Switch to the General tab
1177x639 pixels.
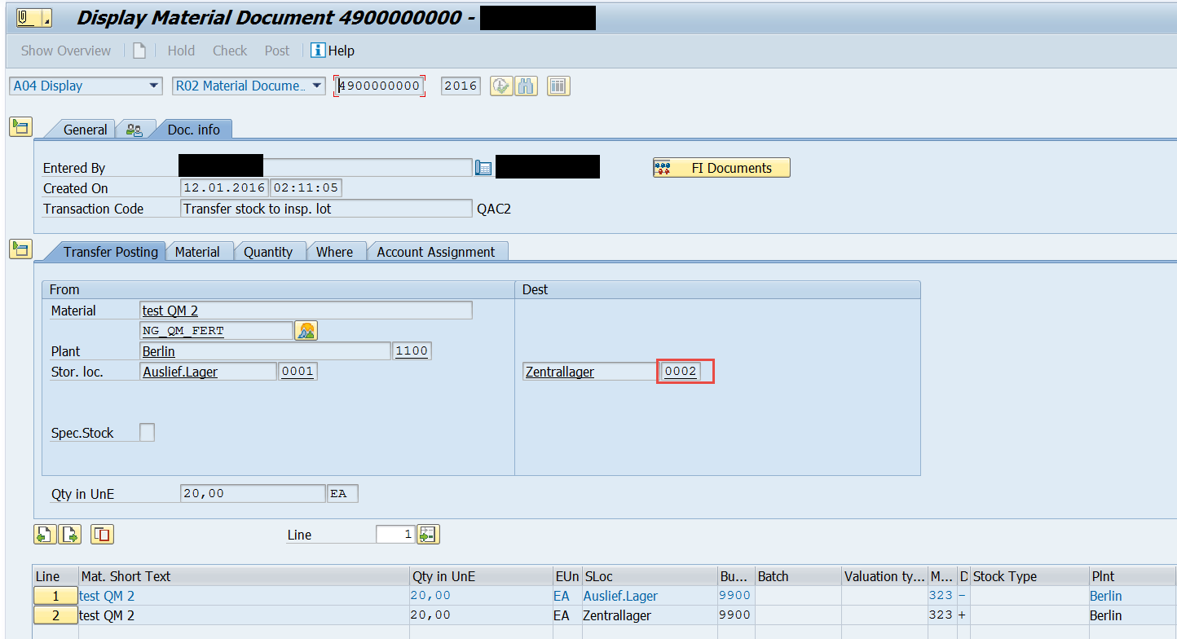click(x=85, y=129)
